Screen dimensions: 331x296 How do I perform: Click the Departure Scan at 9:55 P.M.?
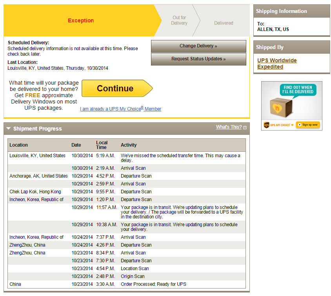(136, 192)
